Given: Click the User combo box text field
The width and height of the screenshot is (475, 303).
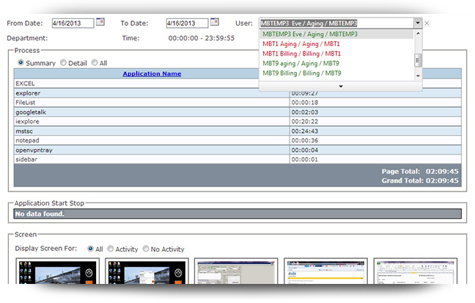Looking at the screenshot, I should click(336, 23).
